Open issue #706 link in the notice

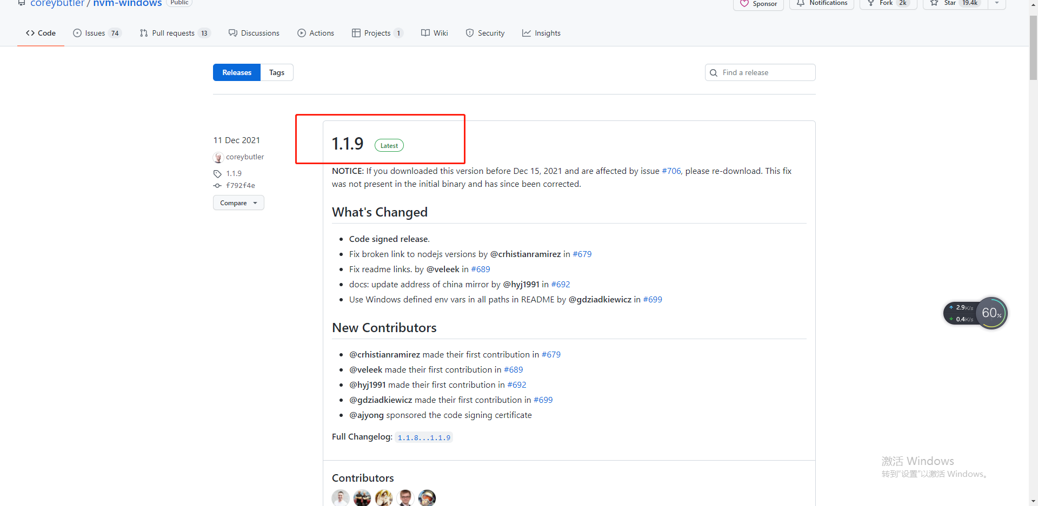click(x=671, y=171)
